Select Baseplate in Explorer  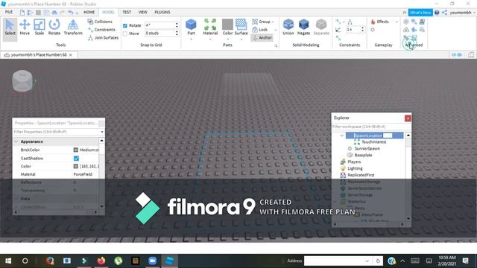point(360,155)
